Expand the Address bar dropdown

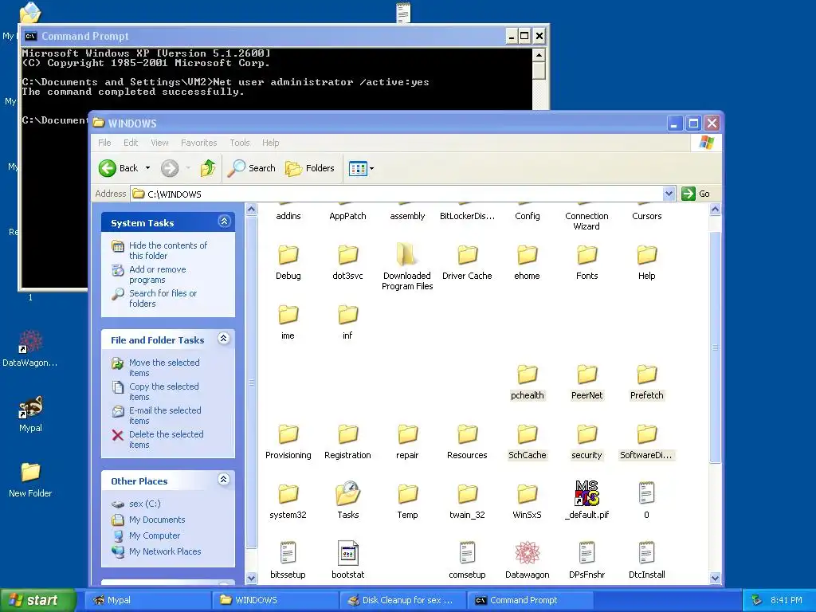tap(669, 194)
